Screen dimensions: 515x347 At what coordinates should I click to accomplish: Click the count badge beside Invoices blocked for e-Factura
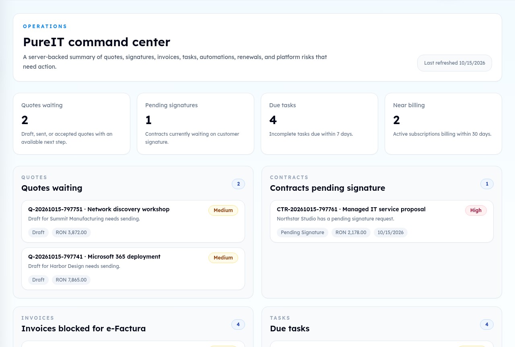(x=238, y=325)
